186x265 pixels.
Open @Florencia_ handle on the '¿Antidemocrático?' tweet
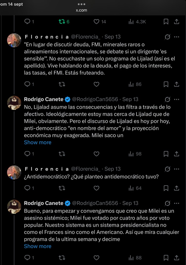pyautogui.click(x=86, y=169)
